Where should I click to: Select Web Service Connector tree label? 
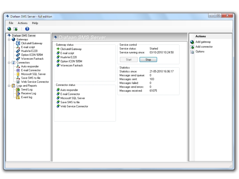pyautogui.click(x=35, y=82)
